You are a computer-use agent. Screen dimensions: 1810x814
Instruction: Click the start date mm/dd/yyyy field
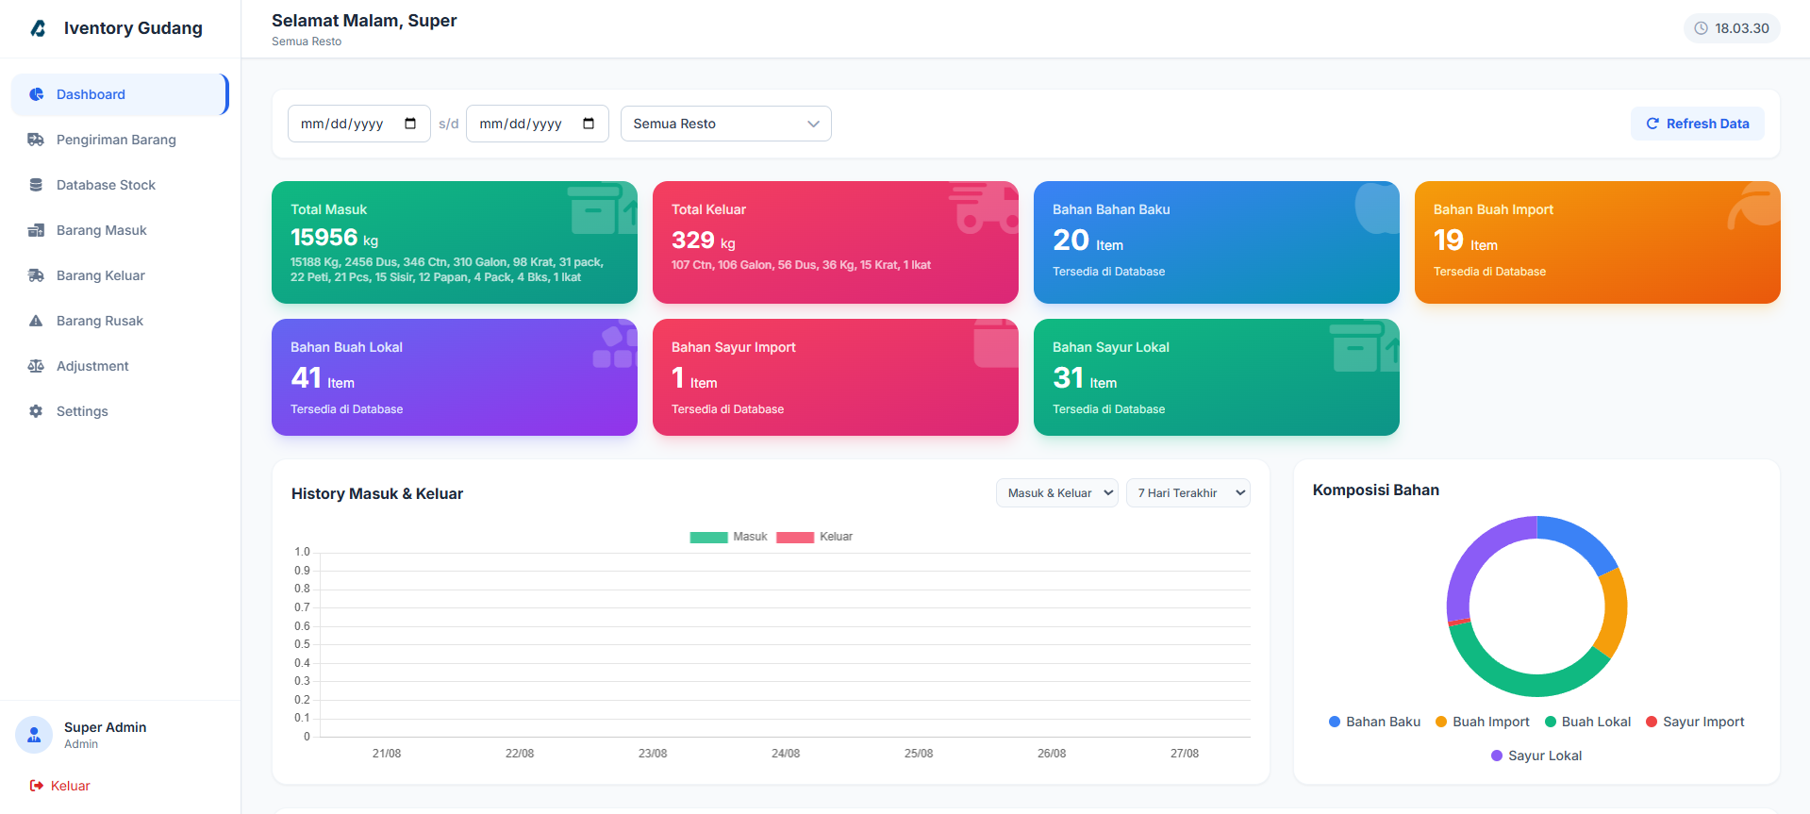click(359, 124)
